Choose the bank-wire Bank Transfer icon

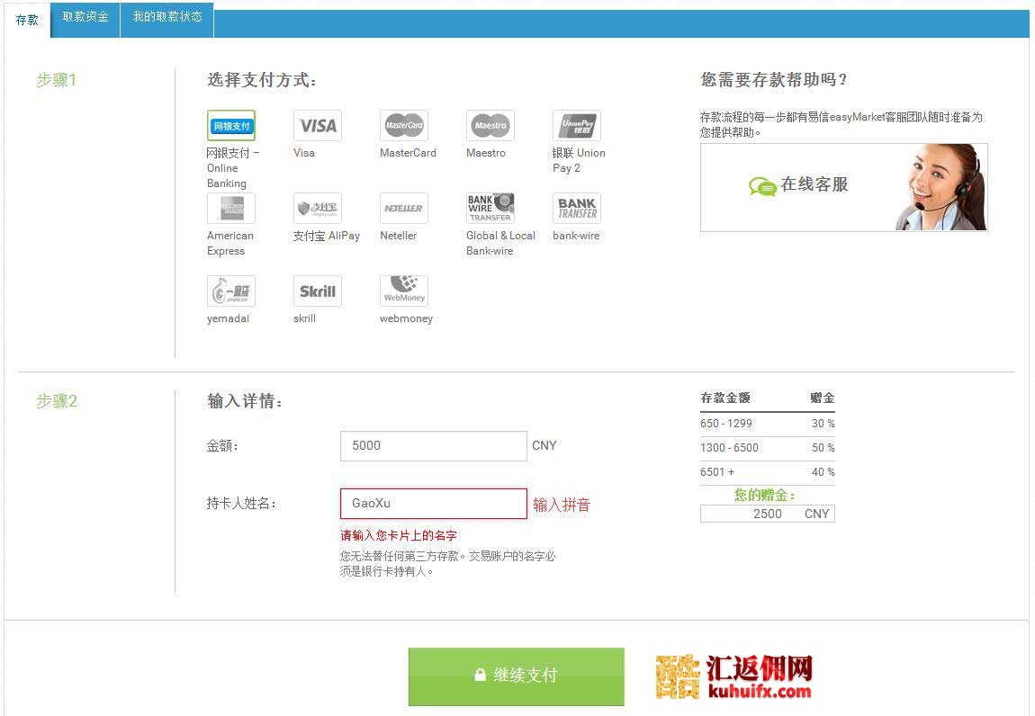pos(577,209)
